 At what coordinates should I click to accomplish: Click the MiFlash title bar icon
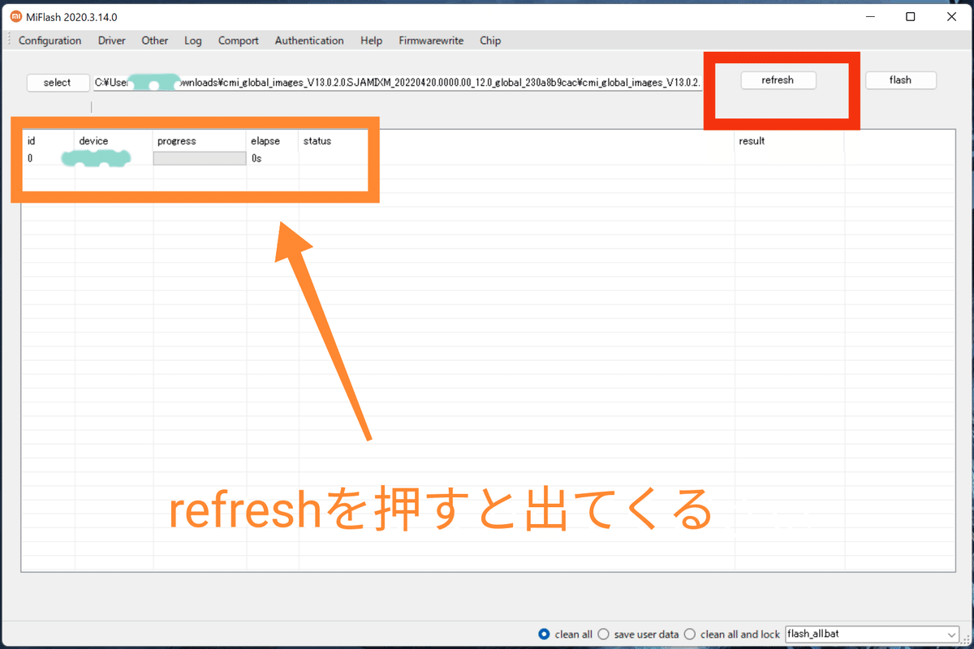tap(15, 17)
